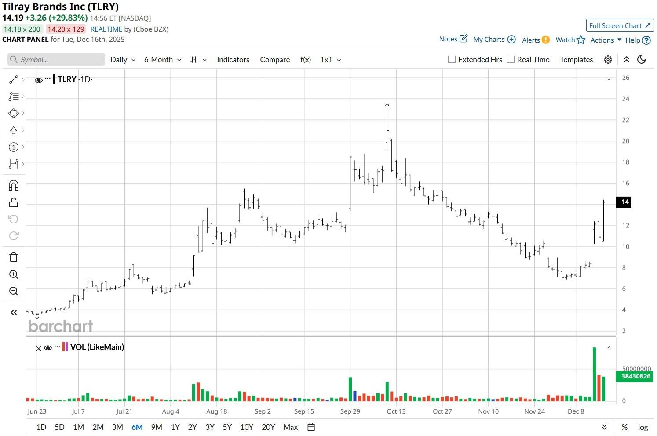The width and height of the screenshot is (657, 436).
Task: Select the 1Y time range
Action: click(x=175, y=427)
